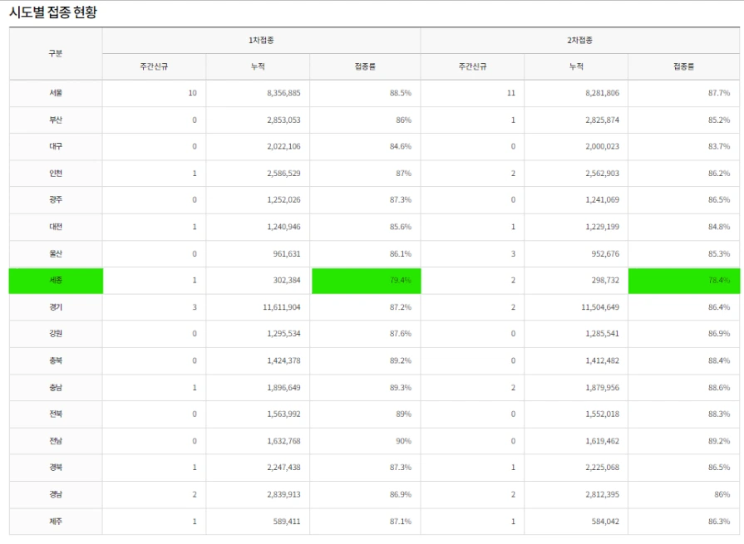This screenshot has width=744, height=544.
Task: Click the 울산 row label
Action: pyautogui.click(x=56, y=254)
